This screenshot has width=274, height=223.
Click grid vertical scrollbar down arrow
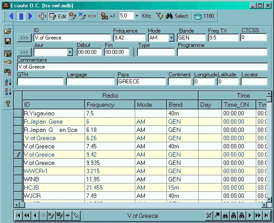(x=269, y=199)
